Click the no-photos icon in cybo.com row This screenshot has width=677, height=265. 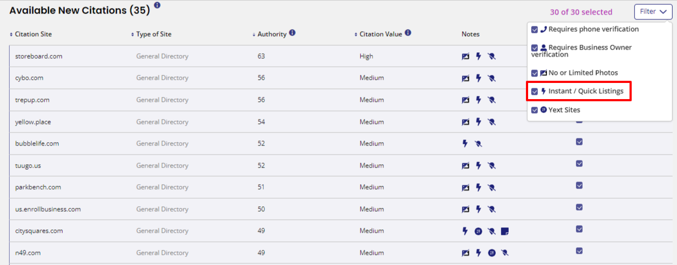(466, 78)
